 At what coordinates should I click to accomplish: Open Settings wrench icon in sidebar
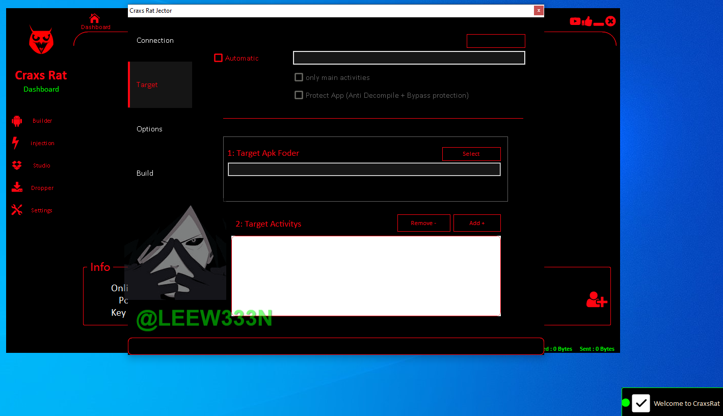point(17,210)
